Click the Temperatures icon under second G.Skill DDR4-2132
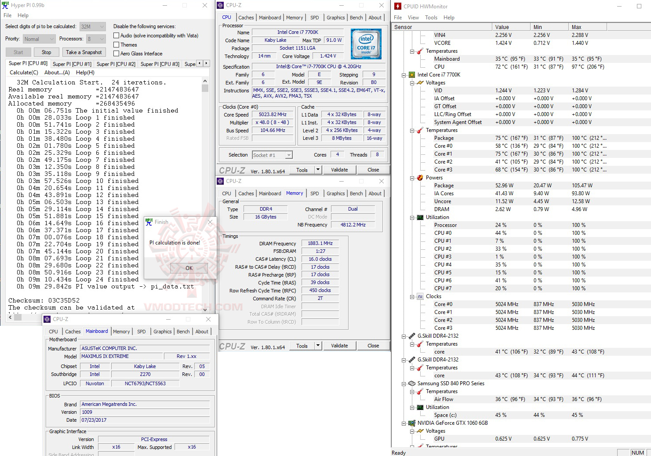This screenshot has width=651, height=456. tap(420, 368)
